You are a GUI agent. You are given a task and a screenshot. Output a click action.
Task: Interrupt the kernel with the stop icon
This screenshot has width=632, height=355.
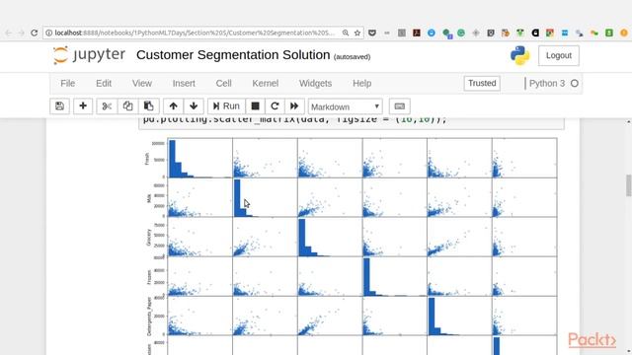tap(255, 106)
